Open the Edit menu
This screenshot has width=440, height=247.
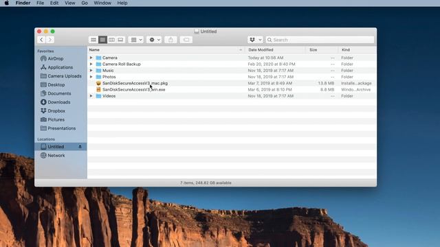(54, 3)
